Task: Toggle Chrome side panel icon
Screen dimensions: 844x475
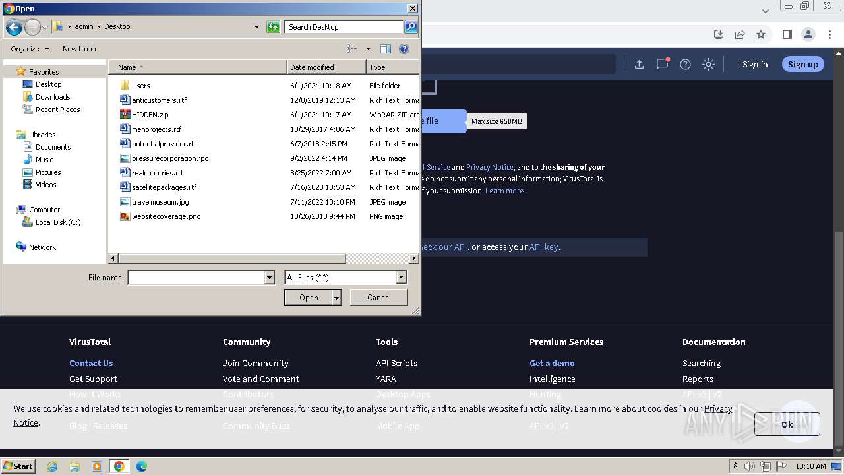Action: [787, 34]
